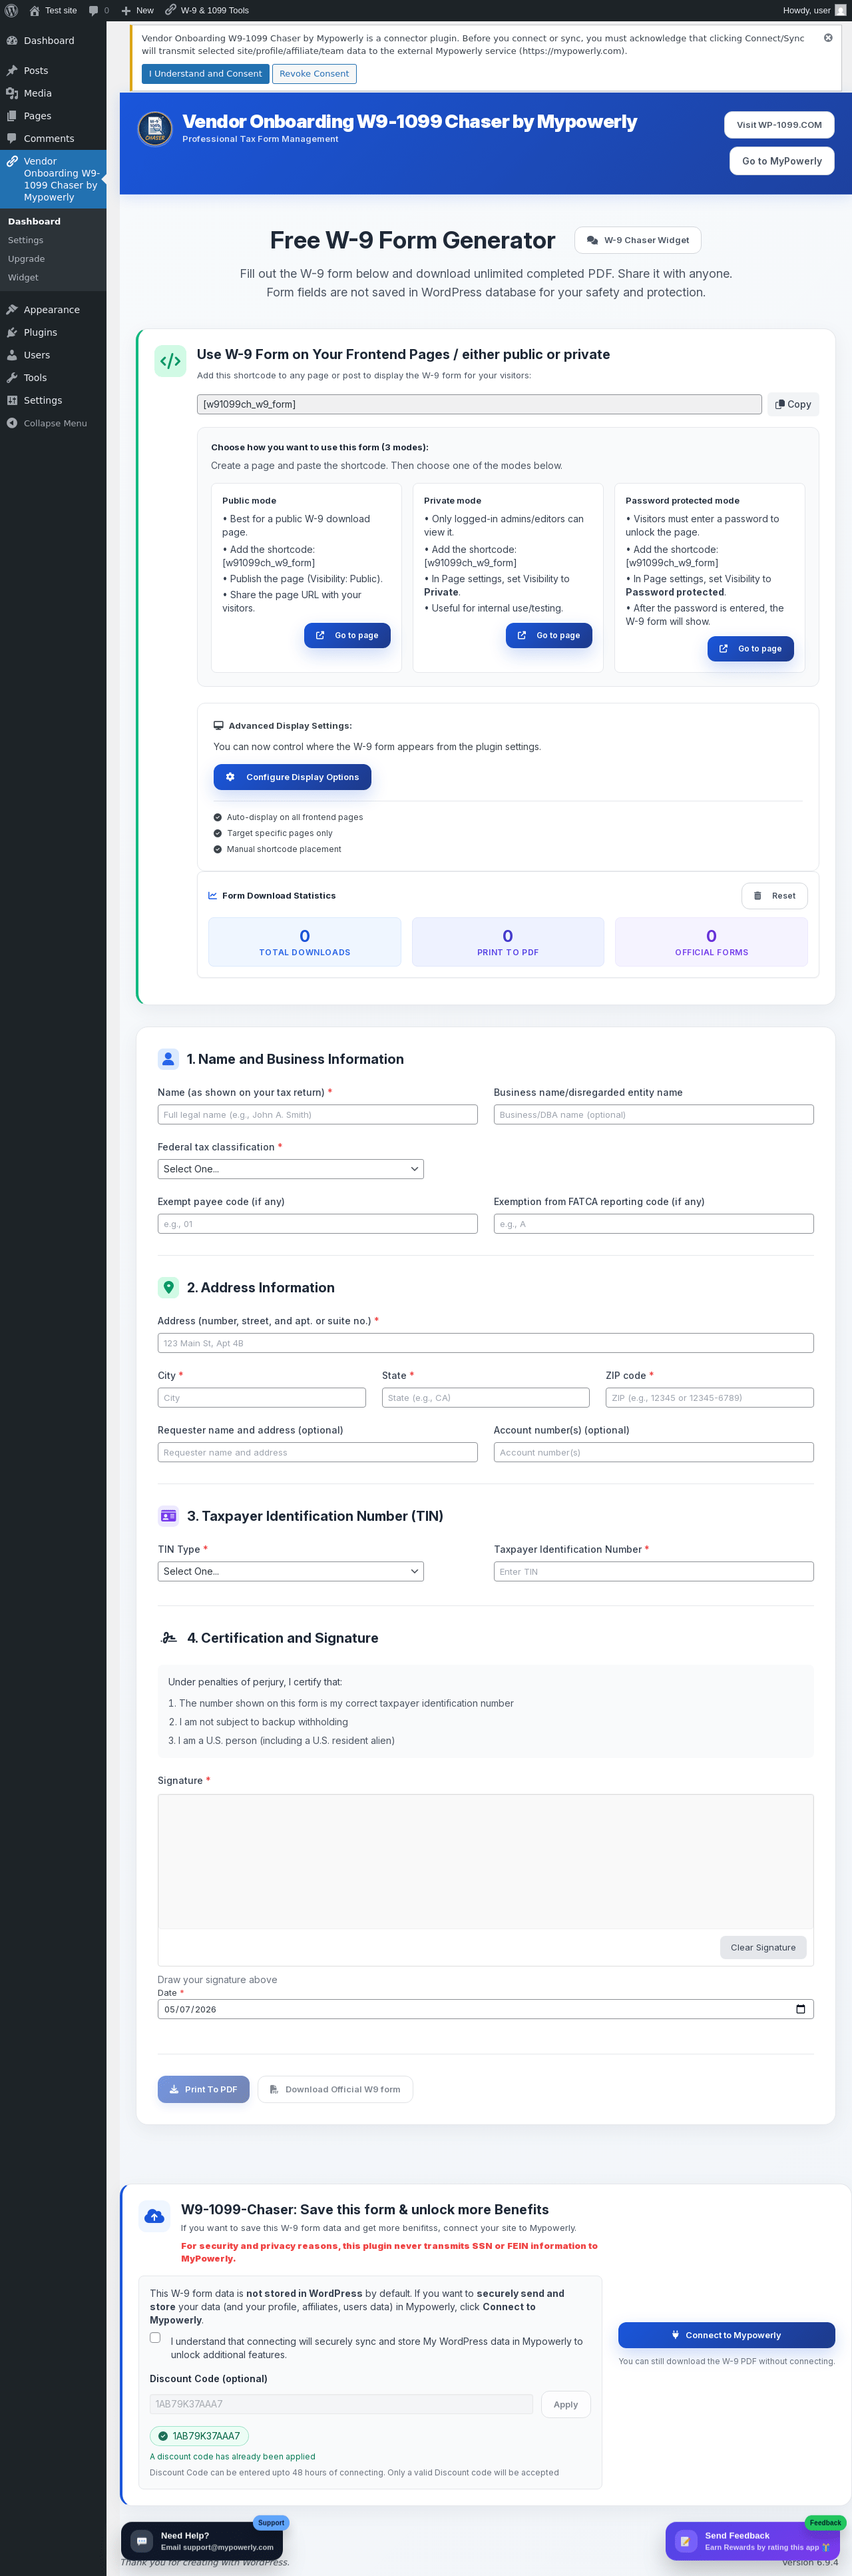Open the Settings submenu item under Dashboard

coord(26,240)
